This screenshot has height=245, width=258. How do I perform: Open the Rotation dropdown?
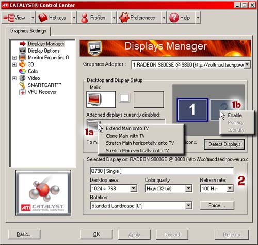click(x=189, y=205)
